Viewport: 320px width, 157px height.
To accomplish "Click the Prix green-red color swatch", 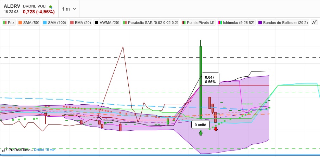I will [5, 23].
